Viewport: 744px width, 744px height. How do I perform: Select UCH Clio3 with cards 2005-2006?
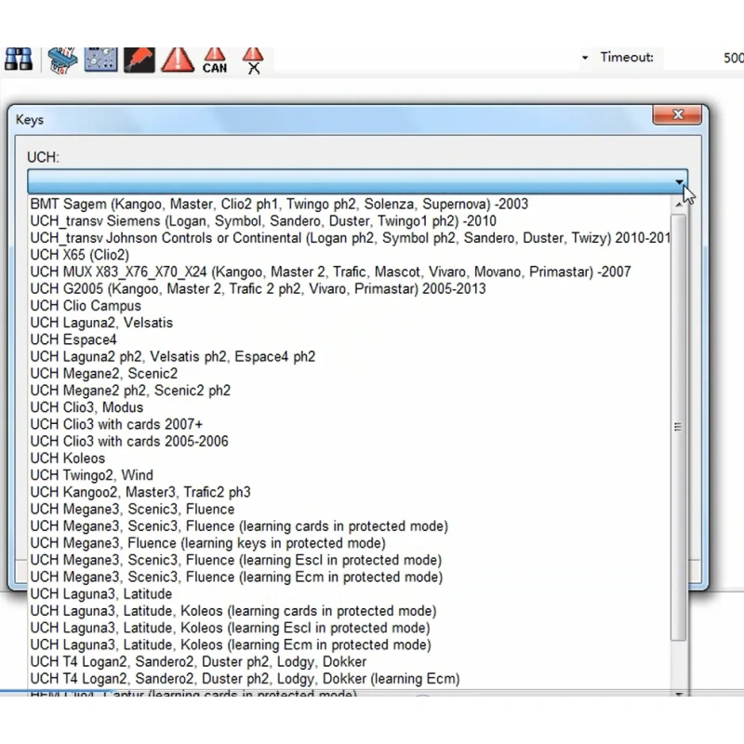point(350,441)
